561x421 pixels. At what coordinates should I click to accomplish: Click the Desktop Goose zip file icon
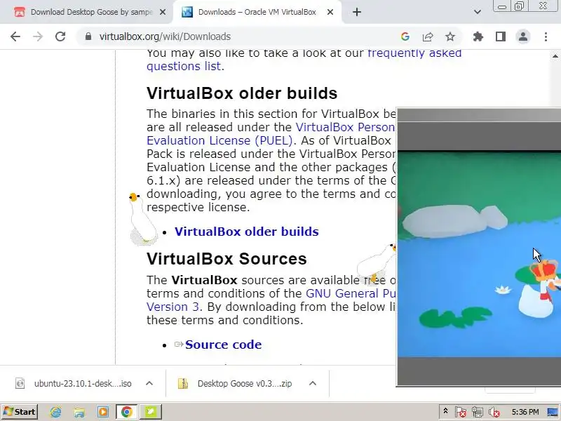click(x=183, y=383)
